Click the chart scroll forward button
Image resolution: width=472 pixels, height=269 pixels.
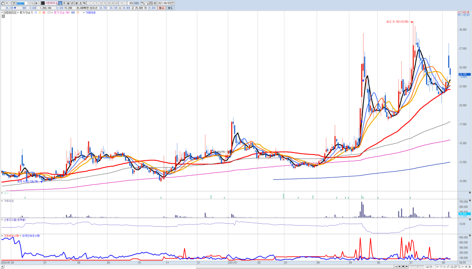407,267
